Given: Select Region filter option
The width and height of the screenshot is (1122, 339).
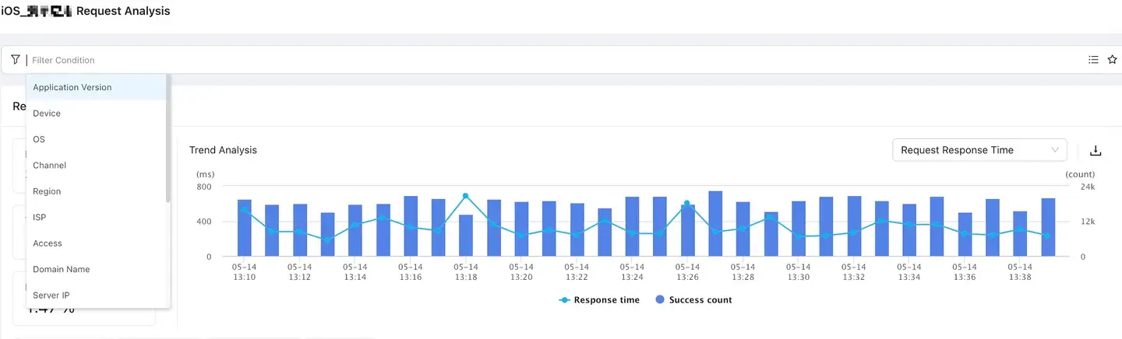Looking at the screenshot, I should 47,191.
